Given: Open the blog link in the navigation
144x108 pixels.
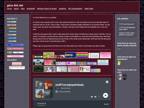Looking at the screenshot, I should coord(23,9).
